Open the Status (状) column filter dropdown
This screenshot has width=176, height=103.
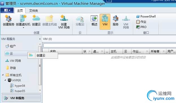(90, 51)
